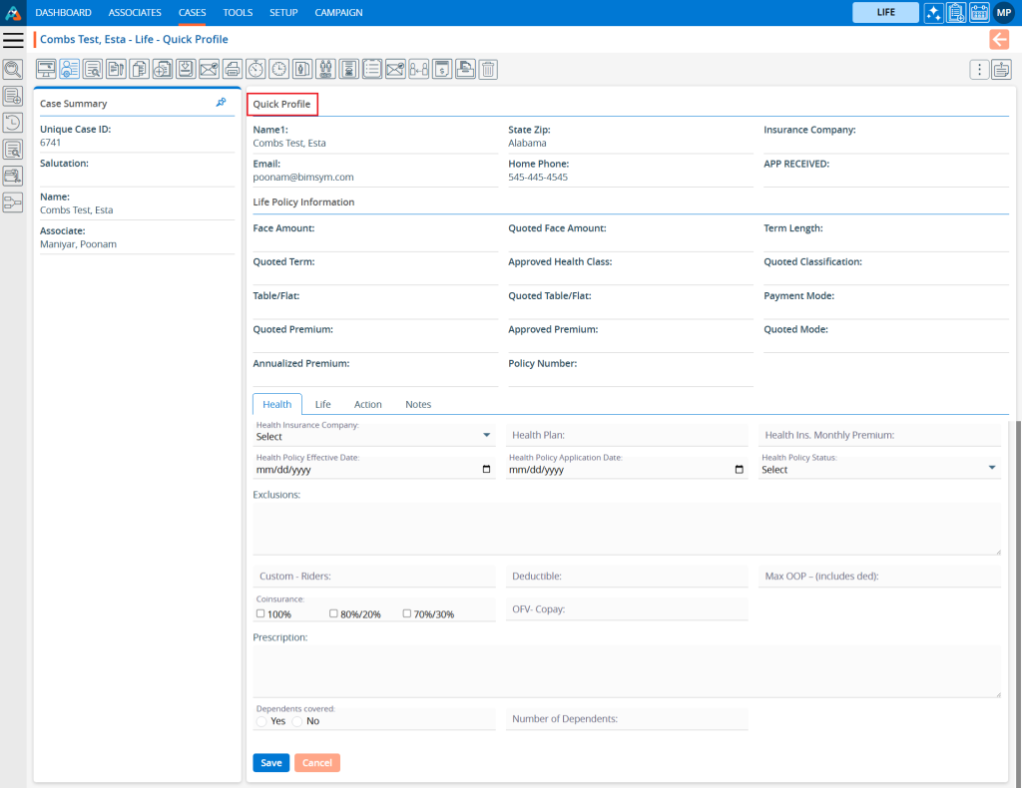Open the sparkle AI assistant icon
The width and height of the screenshot is (1022, 788).
(933, 13)
